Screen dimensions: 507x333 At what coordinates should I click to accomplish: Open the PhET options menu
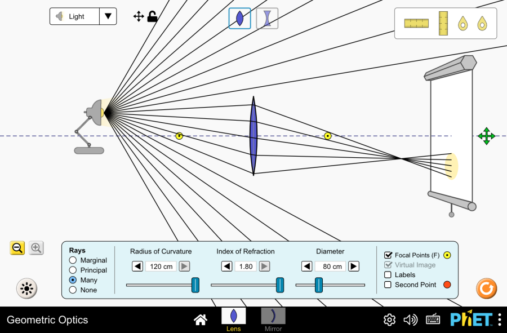(x=499, y=319)
